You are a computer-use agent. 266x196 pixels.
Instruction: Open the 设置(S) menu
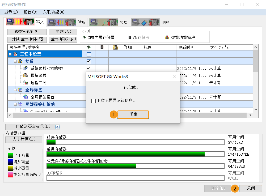[30, 12]
